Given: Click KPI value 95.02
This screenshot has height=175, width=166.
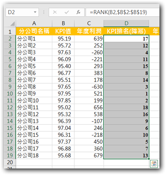Looking at the screenshot, I should (x=63, y=107).
